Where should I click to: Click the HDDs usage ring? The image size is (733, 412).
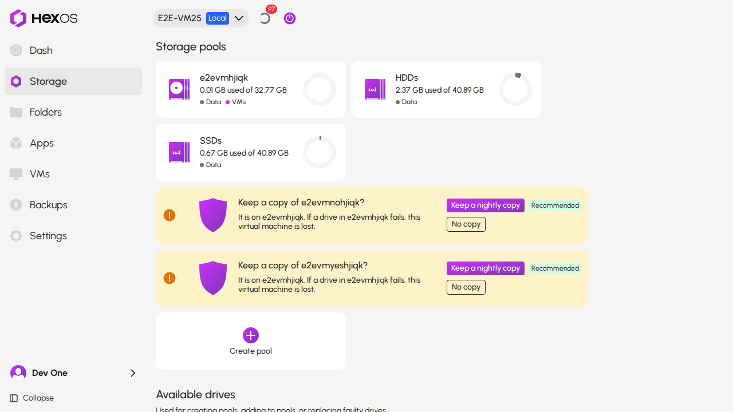515,89
